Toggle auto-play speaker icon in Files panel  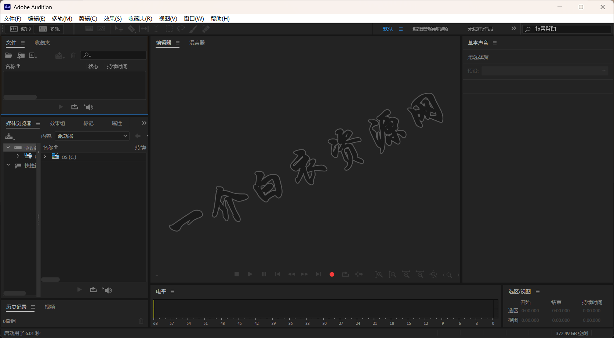point(88,107)
